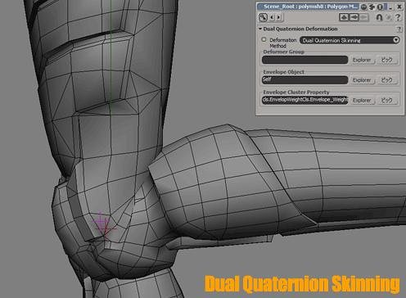406x298 pixels.
Task: Go to previous property page arrow
Action: [x=272, y=17]
